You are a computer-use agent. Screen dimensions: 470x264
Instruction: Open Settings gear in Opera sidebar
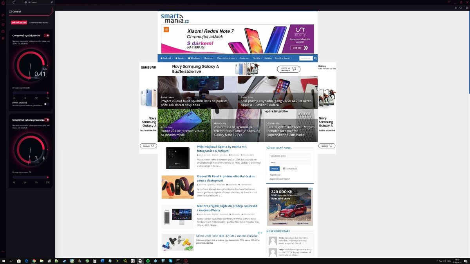pyautogui.click(x=3, y=38)
